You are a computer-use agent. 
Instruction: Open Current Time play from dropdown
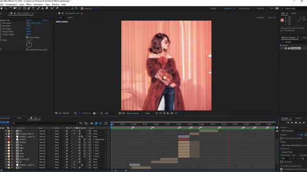click(x=294, y=152)
